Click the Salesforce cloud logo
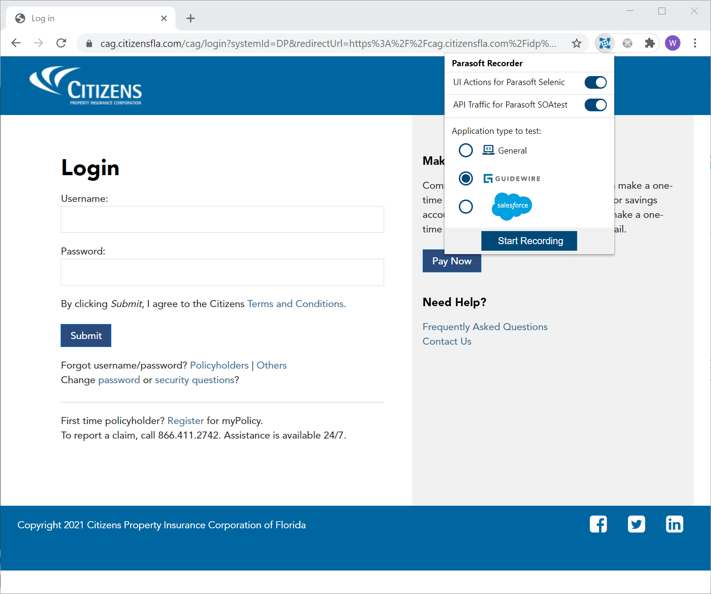 [512, 206]
